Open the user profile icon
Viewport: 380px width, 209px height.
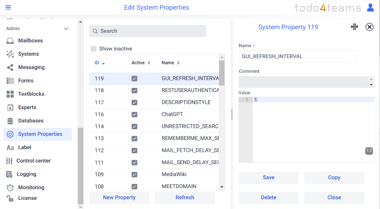tap(370, 7)
